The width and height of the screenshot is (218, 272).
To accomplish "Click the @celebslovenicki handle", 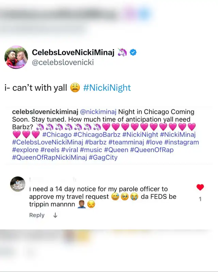I will click(63, 62).
